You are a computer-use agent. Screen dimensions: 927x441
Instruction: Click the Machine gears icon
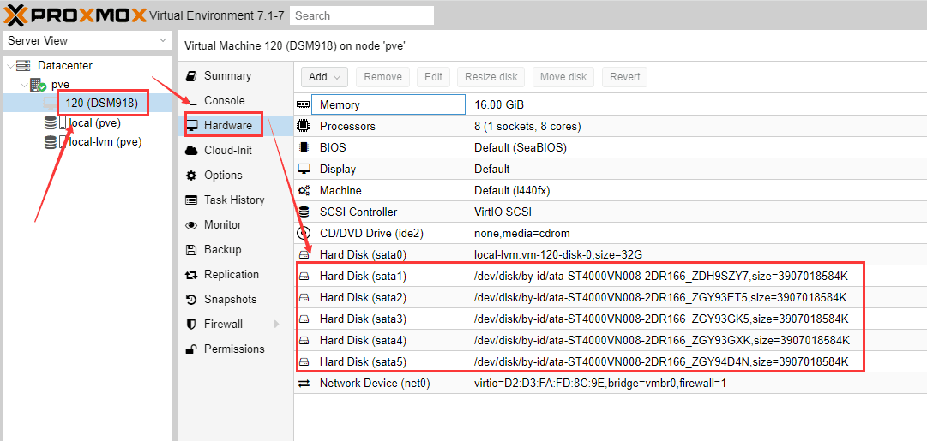click(x=304, y=191)
